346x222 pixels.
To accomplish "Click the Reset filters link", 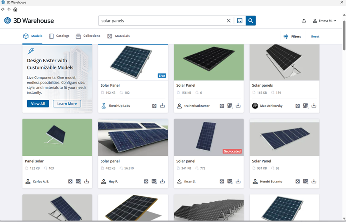I will coord(315,36).
